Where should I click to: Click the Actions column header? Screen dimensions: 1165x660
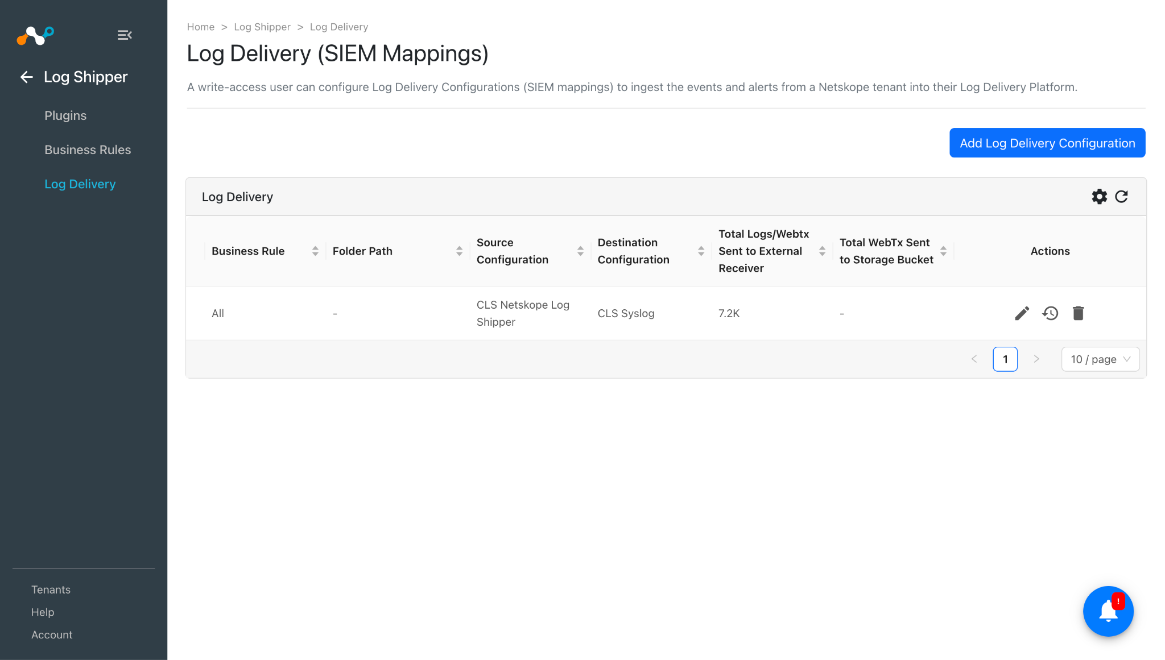click(1050, 251)
